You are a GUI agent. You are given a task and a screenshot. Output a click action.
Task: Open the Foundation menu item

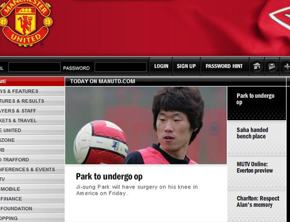pyautogui.click(x=32, y=208)
